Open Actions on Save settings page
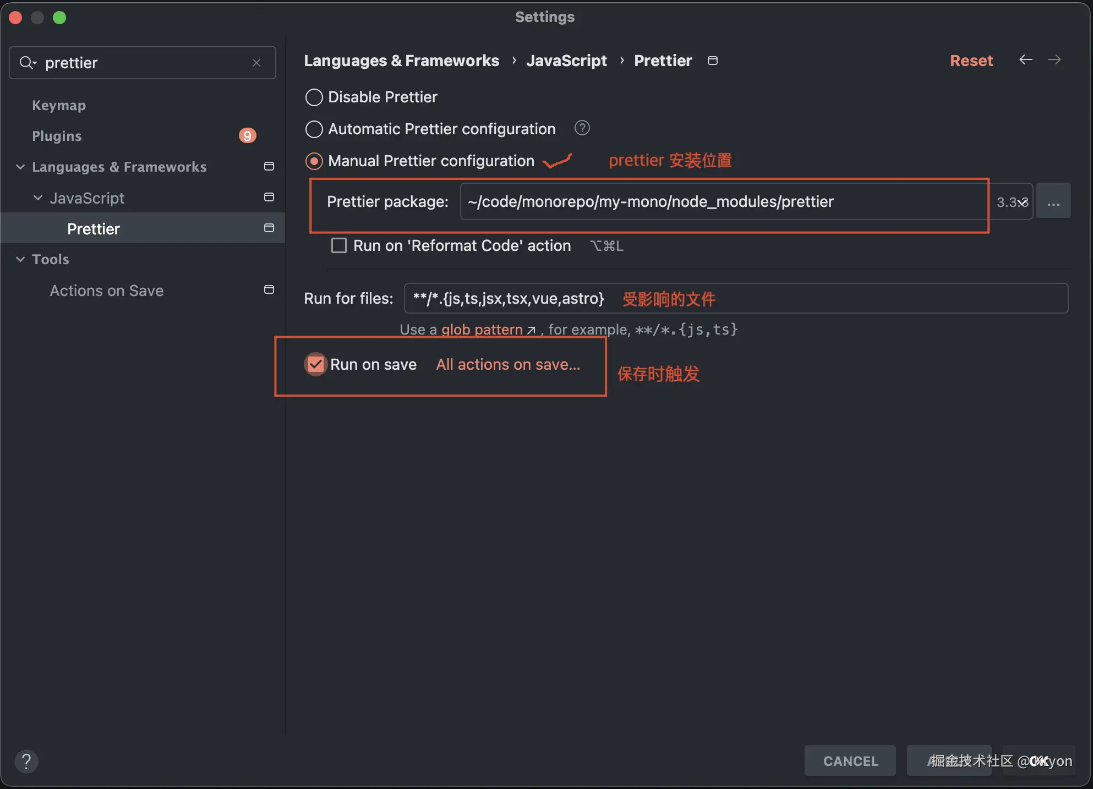This screenshot has width=1093, height=789. pos(107,291)
